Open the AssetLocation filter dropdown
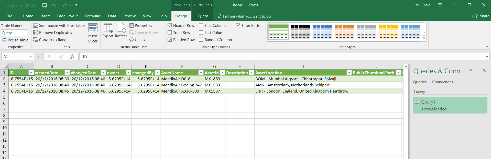This screenshot has height=159, width=491. coord(349,73)
